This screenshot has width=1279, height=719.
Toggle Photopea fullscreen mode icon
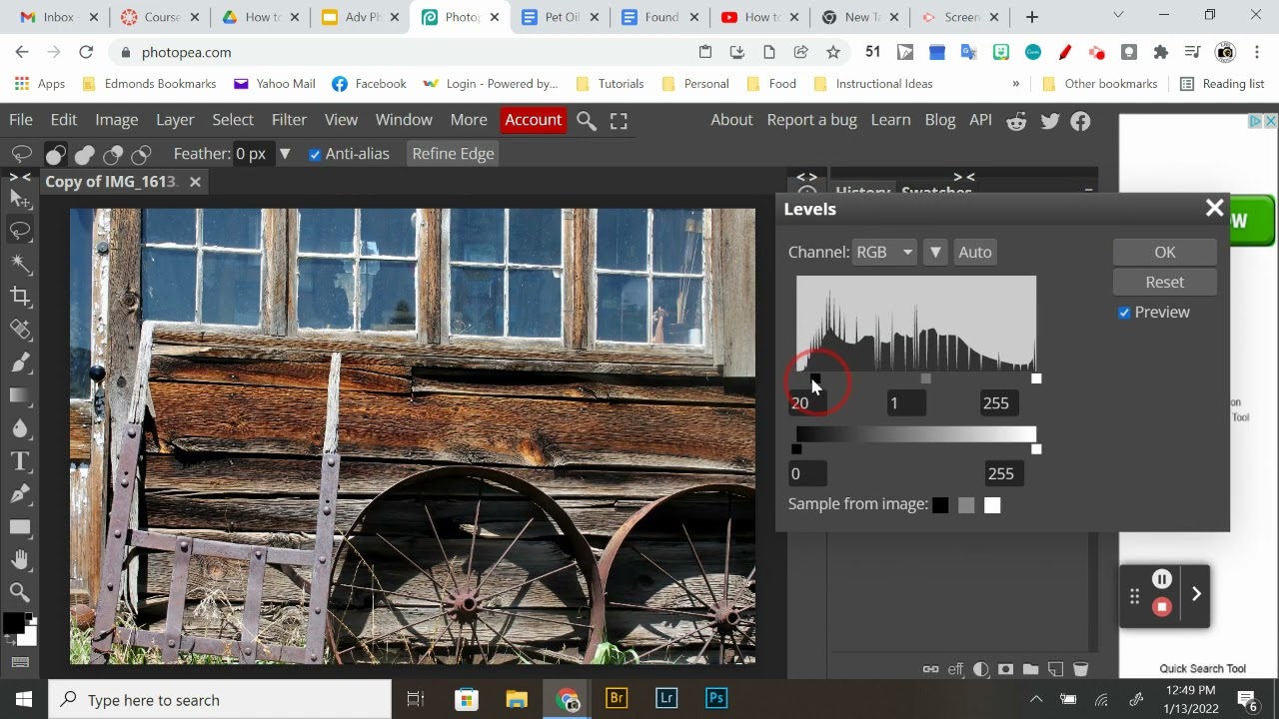coord(619,121)
